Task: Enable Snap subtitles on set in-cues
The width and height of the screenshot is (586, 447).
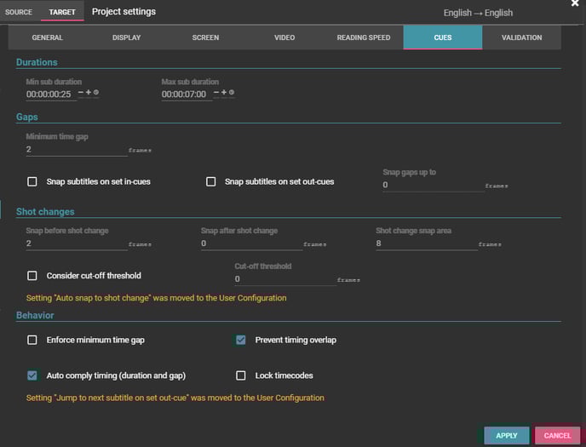Action: pos(32,181)
